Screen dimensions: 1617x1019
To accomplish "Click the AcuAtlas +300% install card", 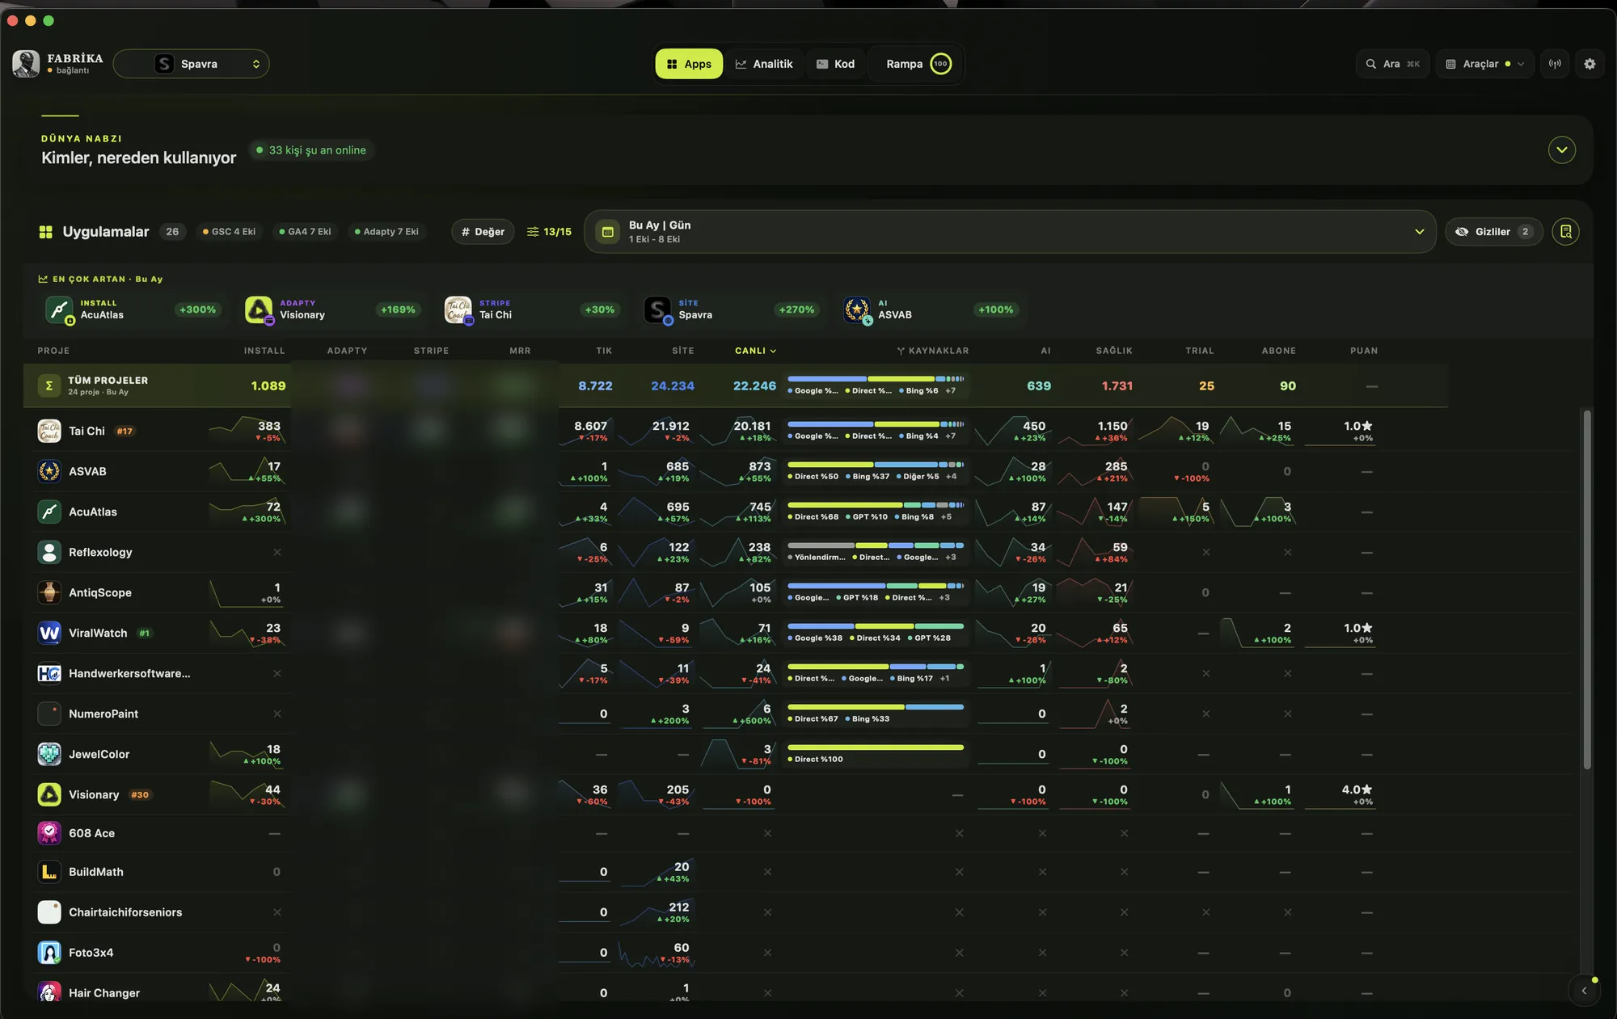I will click(132, 309).
